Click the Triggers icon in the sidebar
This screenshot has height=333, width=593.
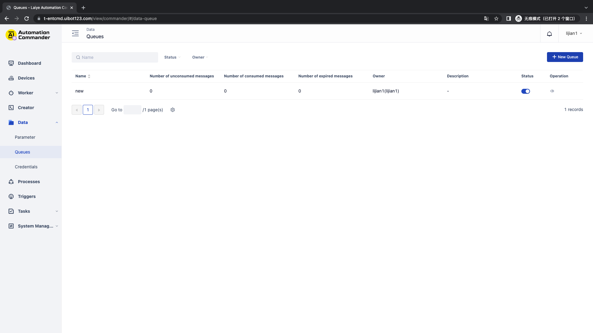click(11, 196)
